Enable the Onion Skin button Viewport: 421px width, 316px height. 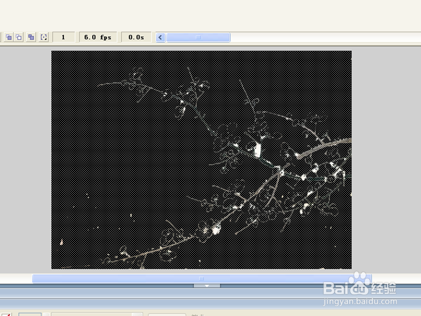pos(9,37)
